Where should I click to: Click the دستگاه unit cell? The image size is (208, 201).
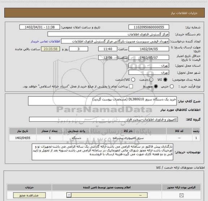click(77, 138)
